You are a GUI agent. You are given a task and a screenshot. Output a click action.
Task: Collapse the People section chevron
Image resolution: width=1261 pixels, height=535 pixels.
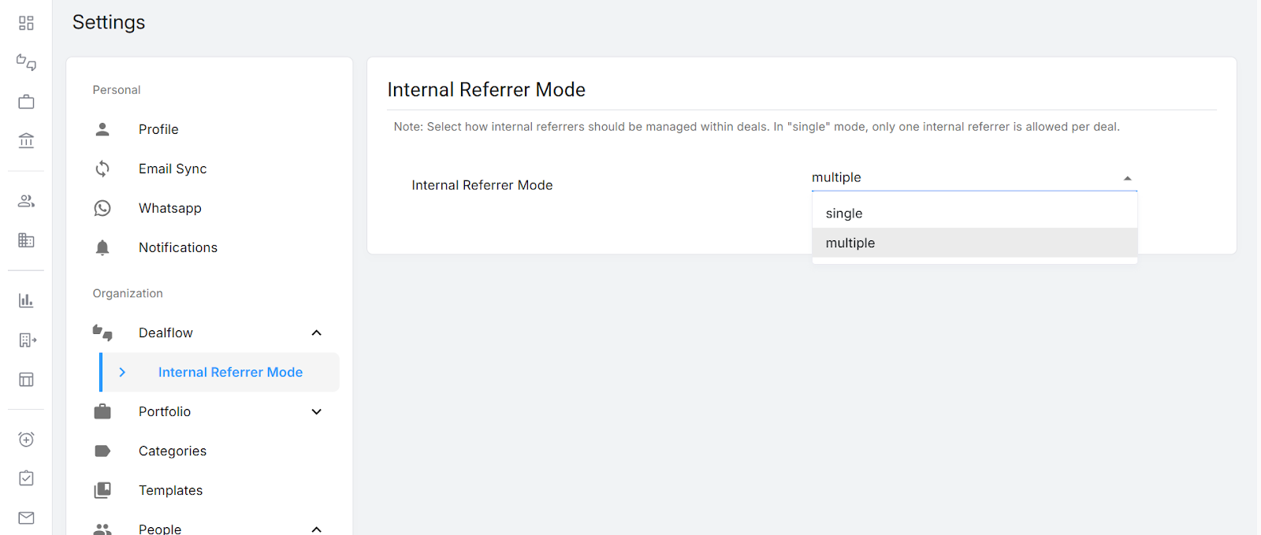317,529
